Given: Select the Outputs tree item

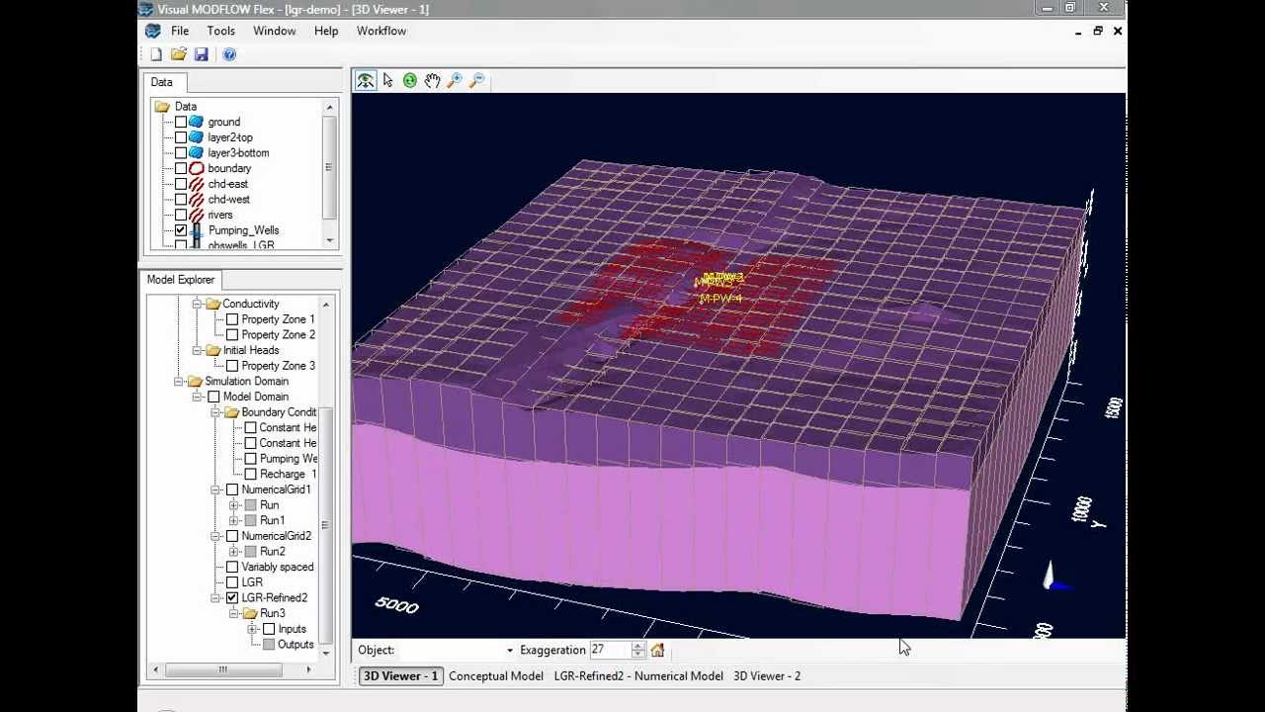Looking at the screenshot, I should click(295, 644).
